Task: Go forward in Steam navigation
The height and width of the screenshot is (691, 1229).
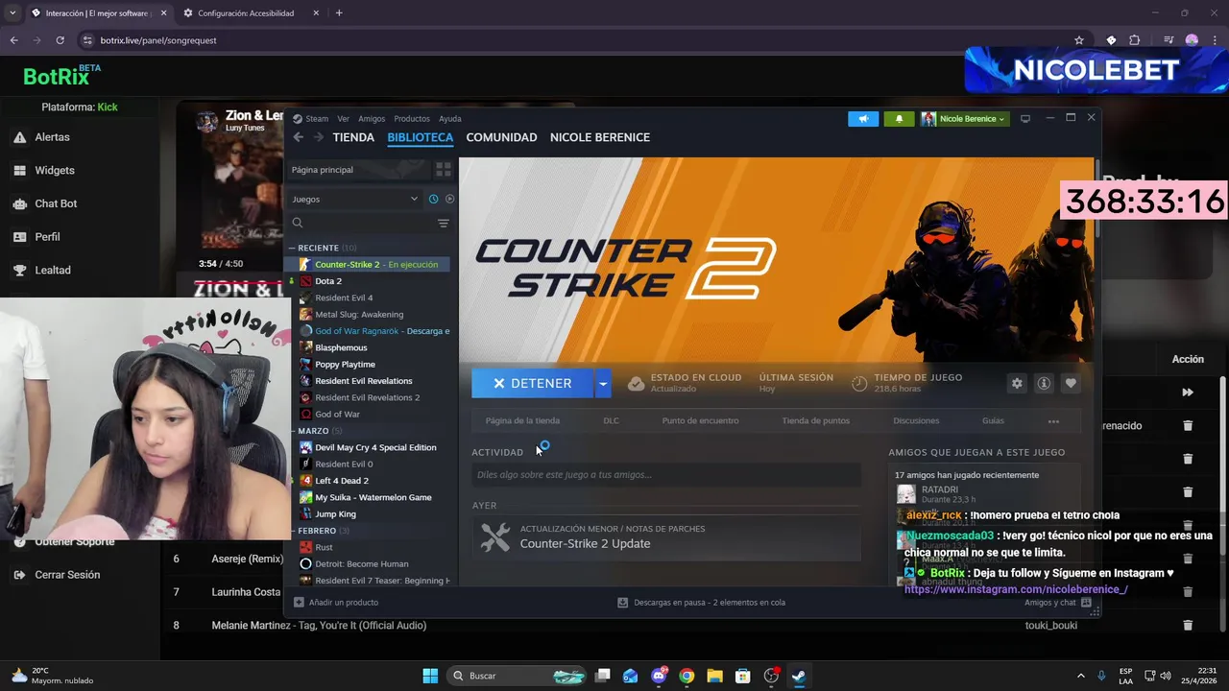Action: click(x=318, y=137)
